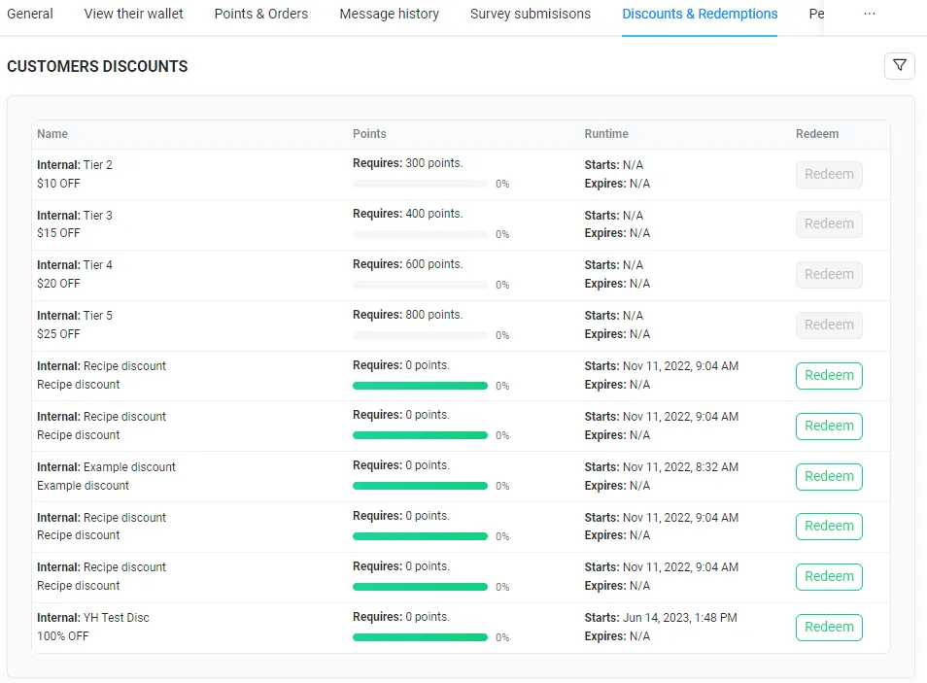Click the Runtime column header
The image size is (927, 683).
point(606,134)
